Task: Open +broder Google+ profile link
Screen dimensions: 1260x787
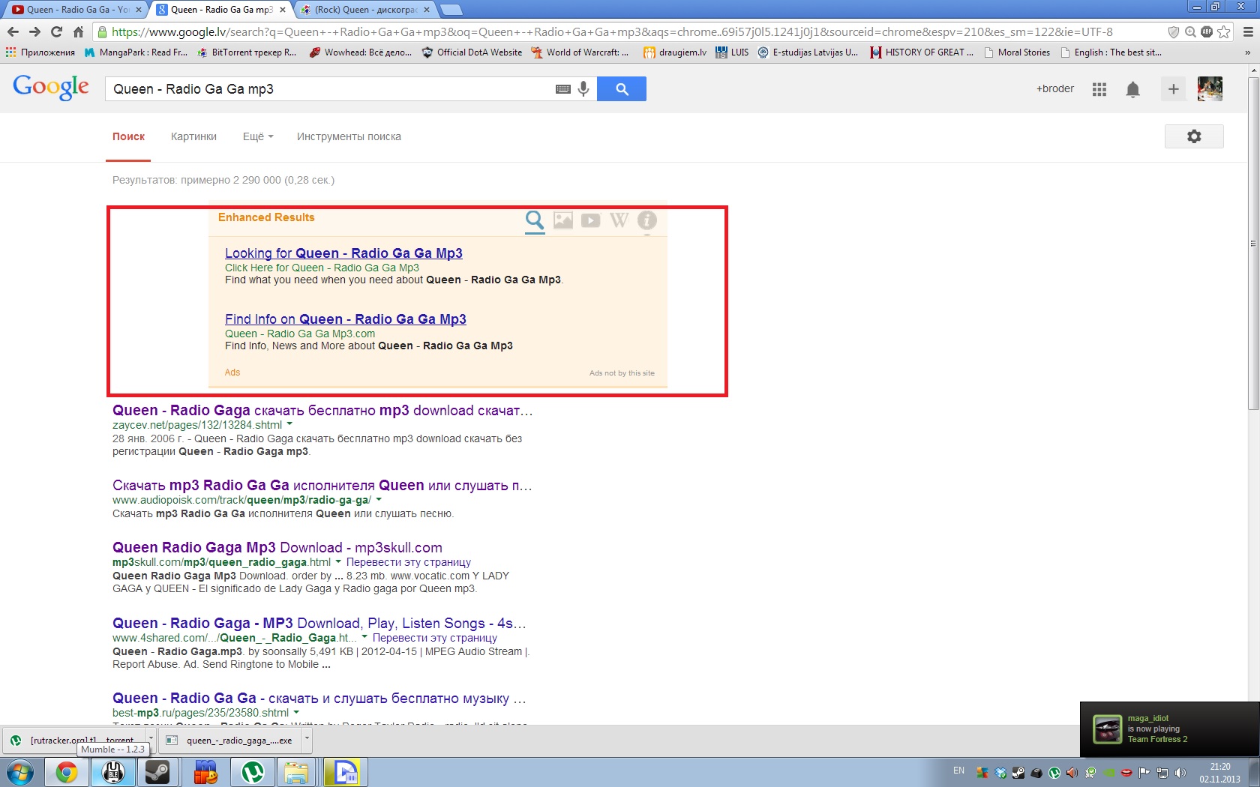Action: point(1055,88)
